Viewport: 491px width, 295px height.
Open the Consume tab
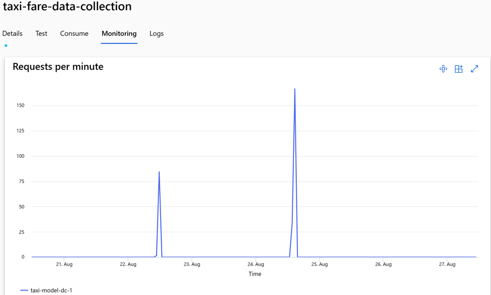(74, 33)
